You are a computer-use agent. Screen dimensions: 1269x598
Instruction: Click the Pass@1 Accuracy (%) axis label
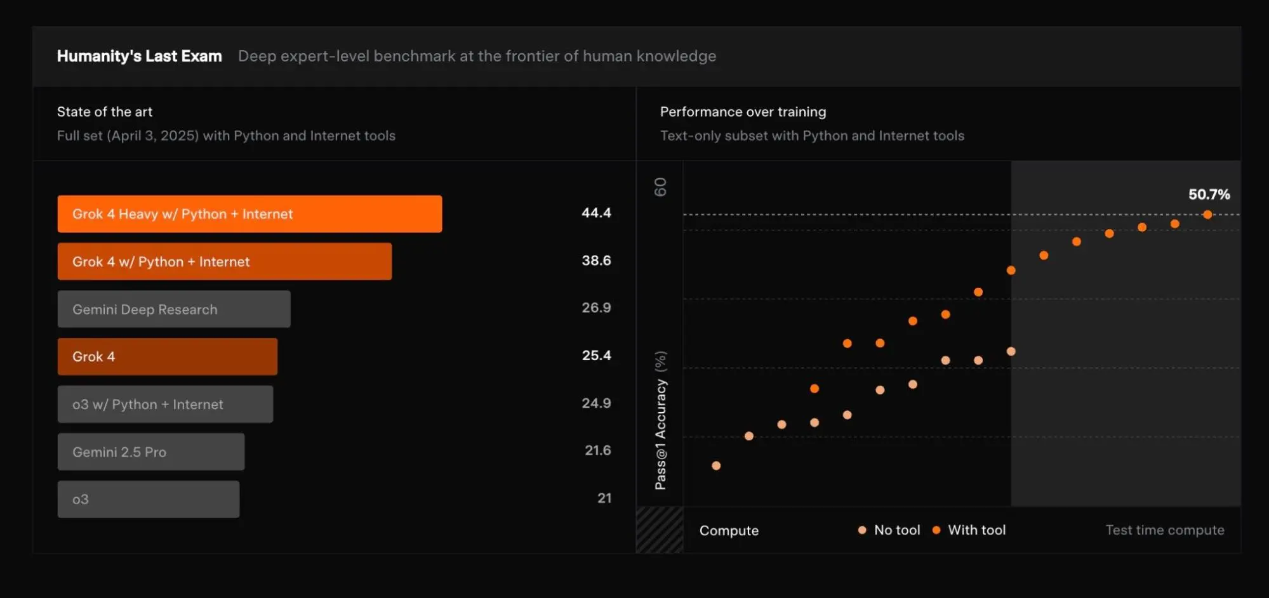(661, 420)
